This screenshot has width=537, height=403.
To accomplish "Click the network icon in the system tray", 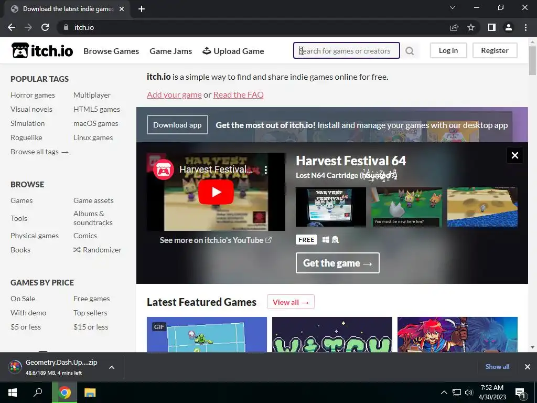I will click(x=457, y=393).
